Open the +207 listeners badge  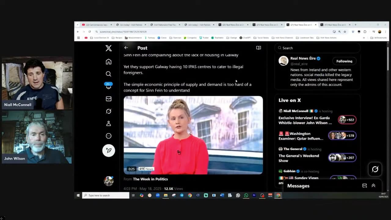[x=342, y=158]
